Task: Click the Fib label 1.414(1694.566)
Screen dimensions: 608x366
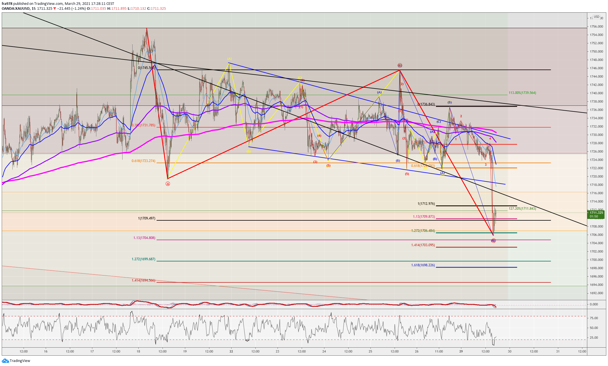Action: click(x=144, y=280)
